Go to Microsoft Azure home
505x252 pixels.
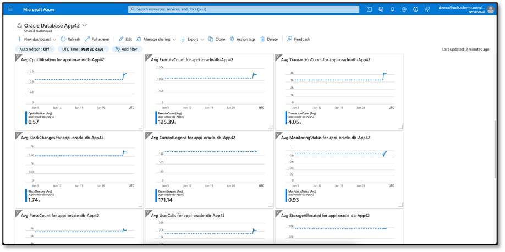(39, 9)
